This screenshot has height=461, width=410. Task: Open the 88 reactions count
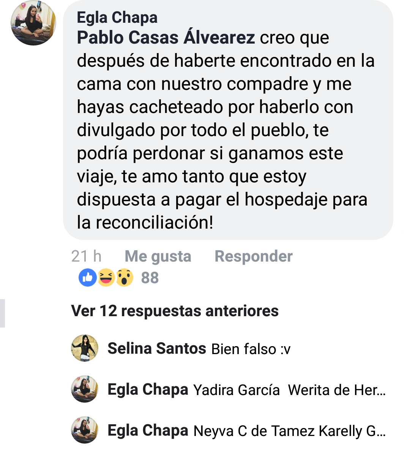click(150, 278)
